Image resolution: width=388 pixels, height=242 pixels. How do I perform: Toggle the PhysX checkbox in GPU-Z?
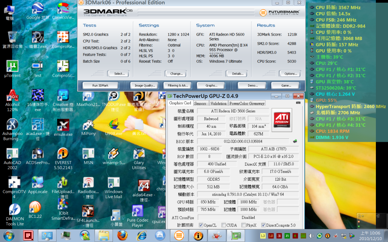(244, 225)
